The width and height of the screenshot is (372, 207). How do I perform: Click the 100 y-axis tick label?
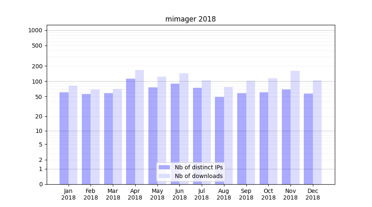[37, 82]
